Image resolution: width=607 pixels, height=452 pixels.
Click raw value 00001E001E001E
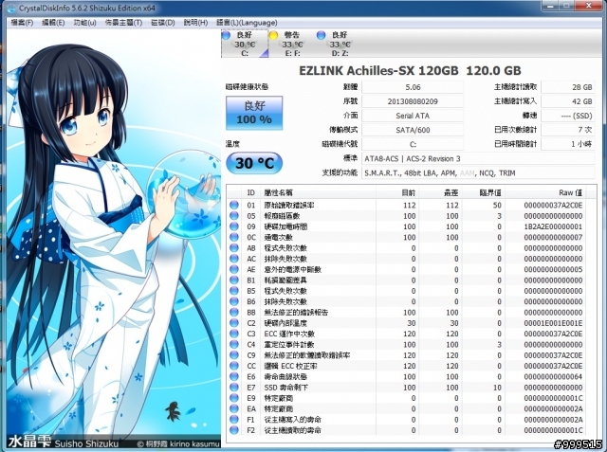[553, 323]
